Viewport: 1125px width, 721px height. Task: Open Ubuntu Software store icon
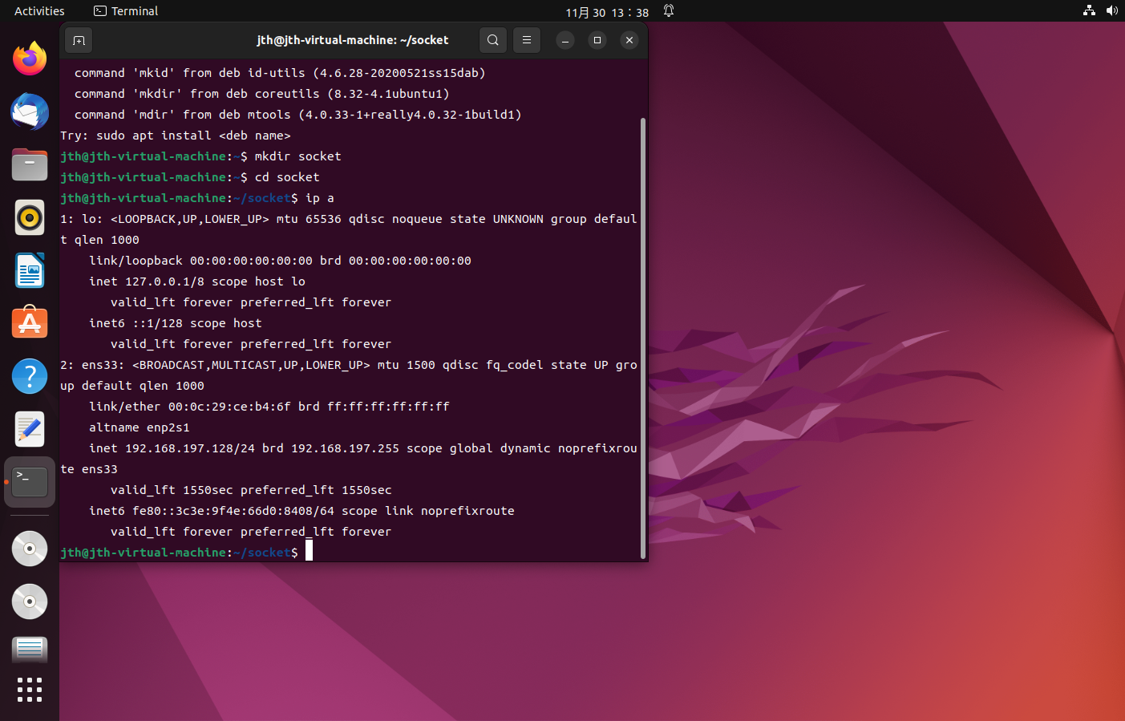pos(30,323)
